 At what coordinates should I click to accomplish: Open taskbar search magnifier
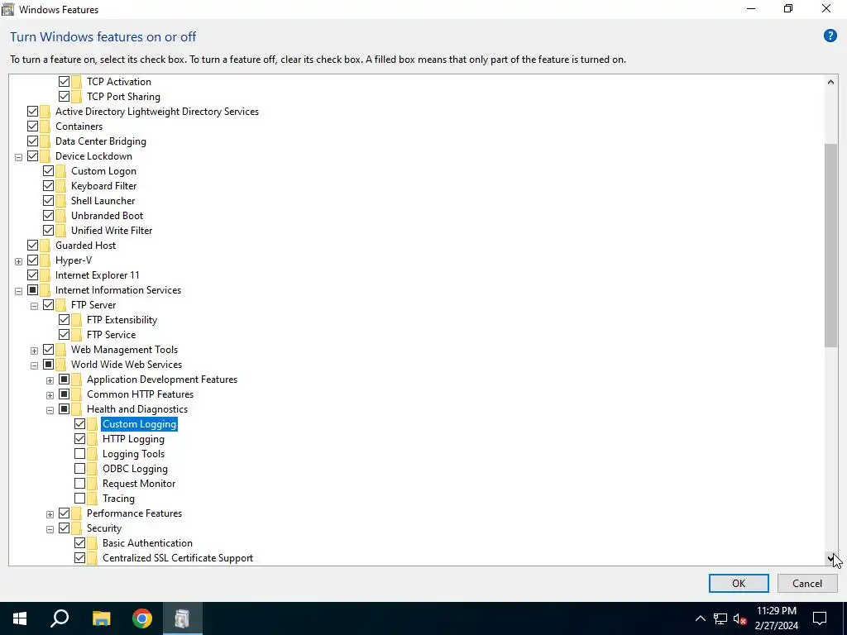60,618
